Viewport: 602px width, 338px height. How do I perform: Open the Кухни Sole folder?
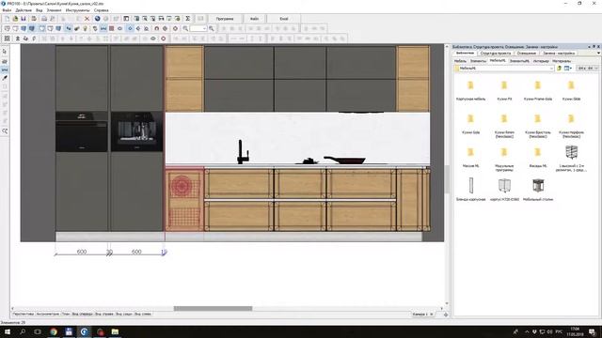point(470,123)
